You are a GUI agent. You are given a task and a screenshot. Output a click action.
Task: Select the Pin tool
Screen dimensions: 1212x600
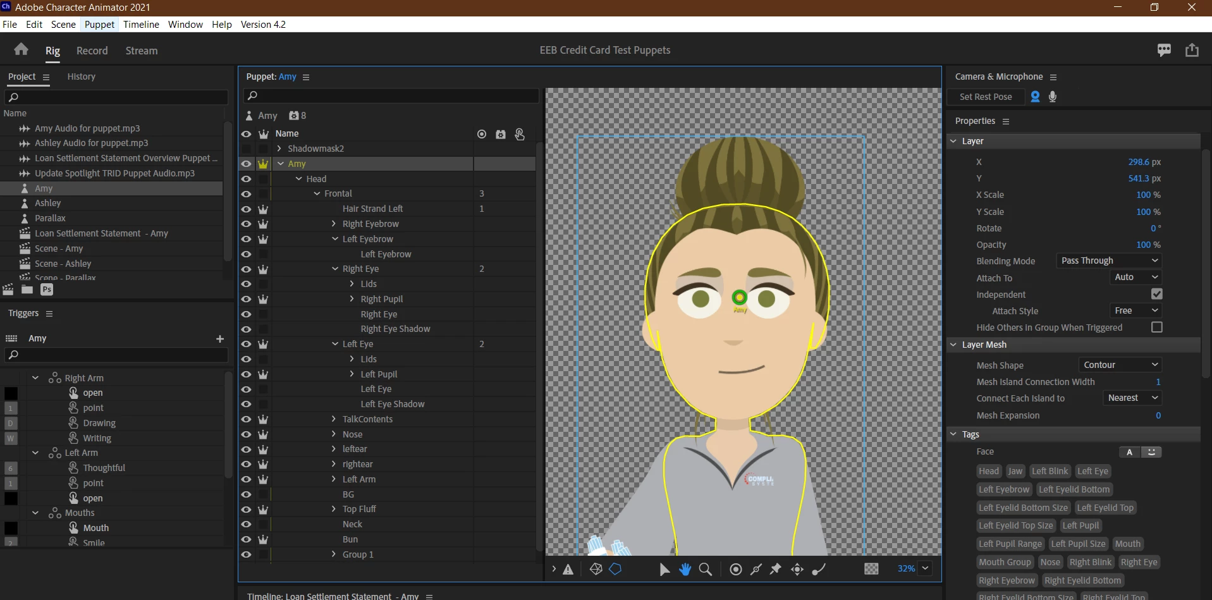[776, 569]
